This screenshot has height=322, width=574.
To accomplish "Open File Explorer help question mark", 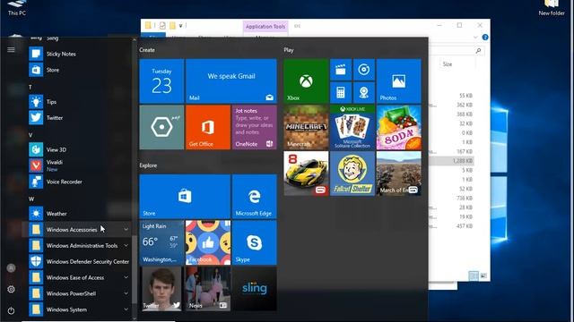I will (x=485, y=38).
